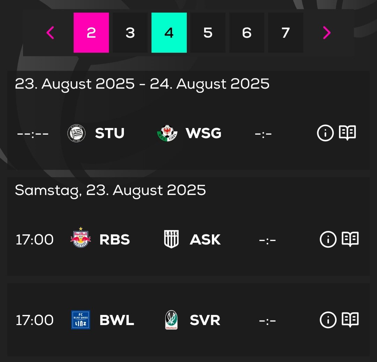Open info icon for BWL vs SVR match
The image size is (377, 362).
(328, 320)
